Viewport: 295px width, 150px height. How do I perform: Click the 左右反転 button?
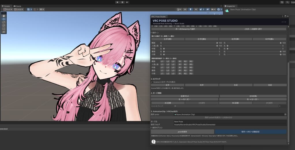253,96
